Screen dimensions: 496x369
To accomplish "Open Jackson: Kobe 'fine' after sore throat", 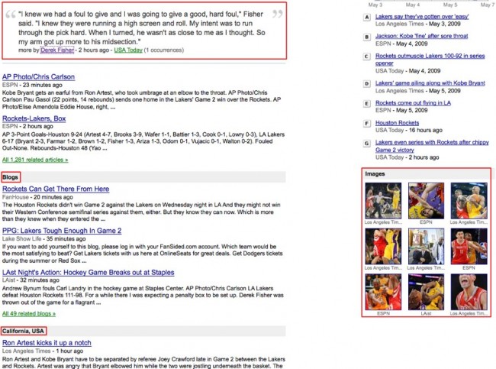I will 422,36.
